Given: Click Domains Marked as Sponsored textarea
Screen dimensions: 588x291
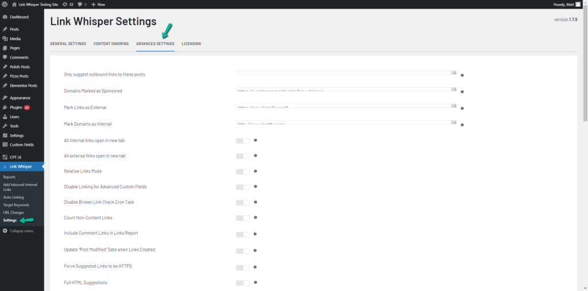Looking at the screenshot, I should coord(346,89).
